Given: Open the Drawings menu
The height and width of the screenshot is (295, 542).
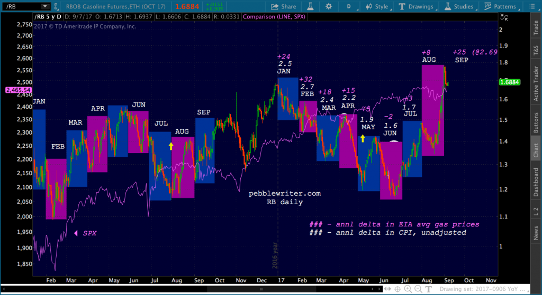Looking at the screenshot, I should pyautogui.click(x=417, y=6).
